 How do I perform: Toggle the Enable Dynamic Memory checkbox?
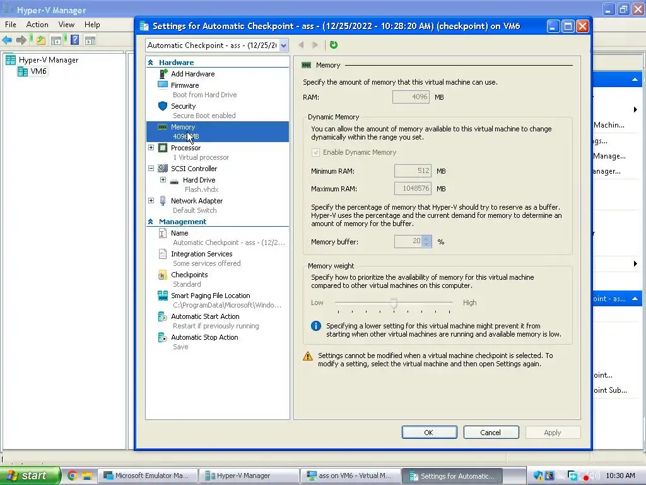pos(315,153)
